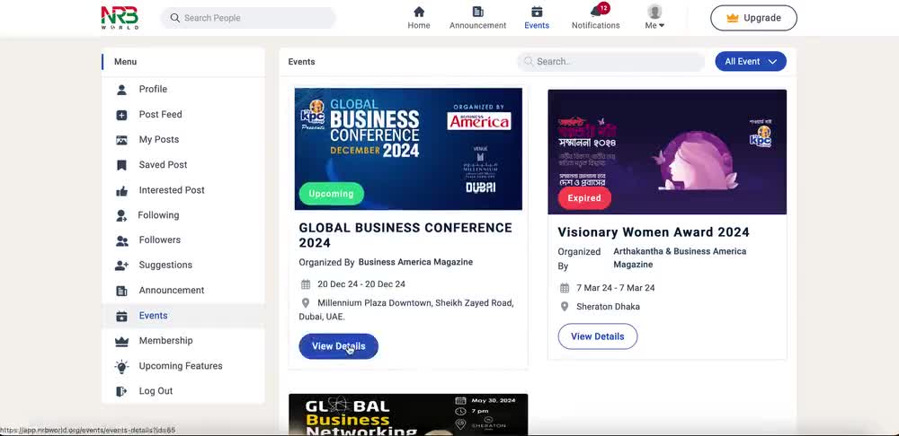Click Arthakantha & Business America Magazine organizer
Image resolution: width=899 pixels, height=436 pixels.
[680, 258]
